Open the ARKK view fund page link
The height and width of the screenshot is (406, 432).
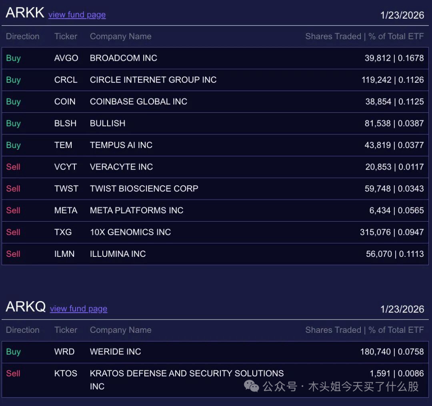click(x=77, y=14)
